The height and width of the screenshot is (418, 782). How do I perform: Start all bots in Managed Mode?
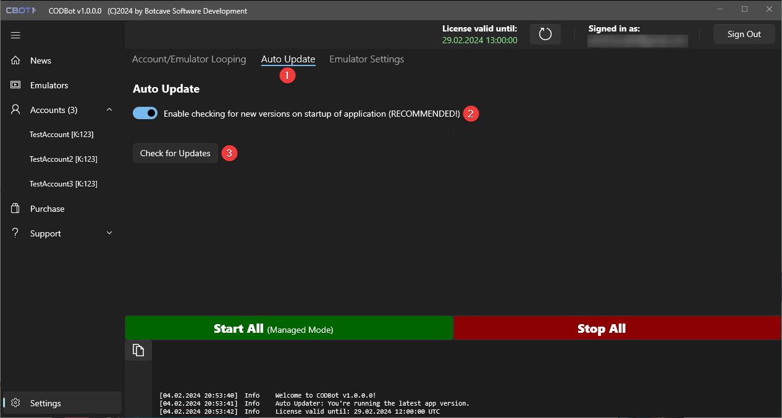pos(289,328)
